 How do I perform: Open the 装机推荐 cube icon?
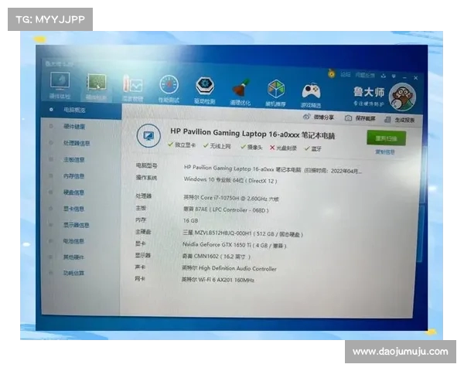(276, 93)
